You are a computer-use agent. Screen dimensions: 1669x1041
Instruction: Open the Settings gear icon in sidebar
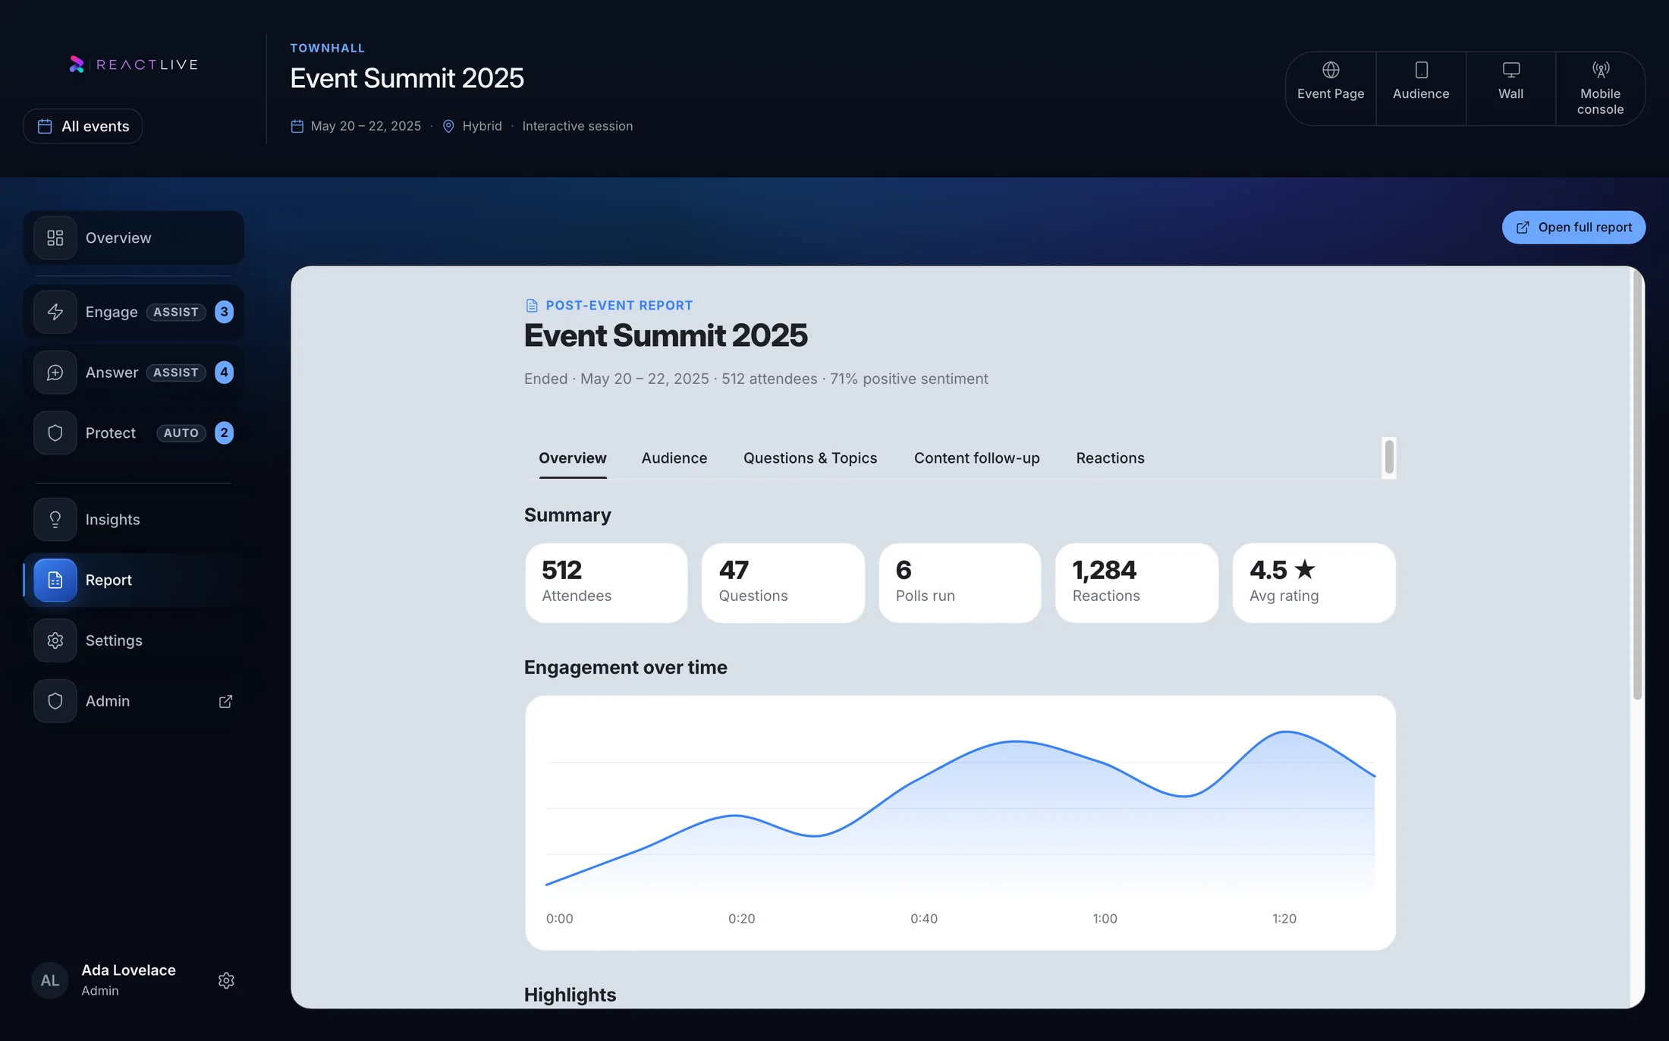pyautogui.click(x=55, y=640)
